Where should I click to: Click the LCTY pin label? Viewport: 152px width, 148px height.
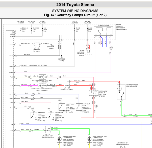[11, 107]
